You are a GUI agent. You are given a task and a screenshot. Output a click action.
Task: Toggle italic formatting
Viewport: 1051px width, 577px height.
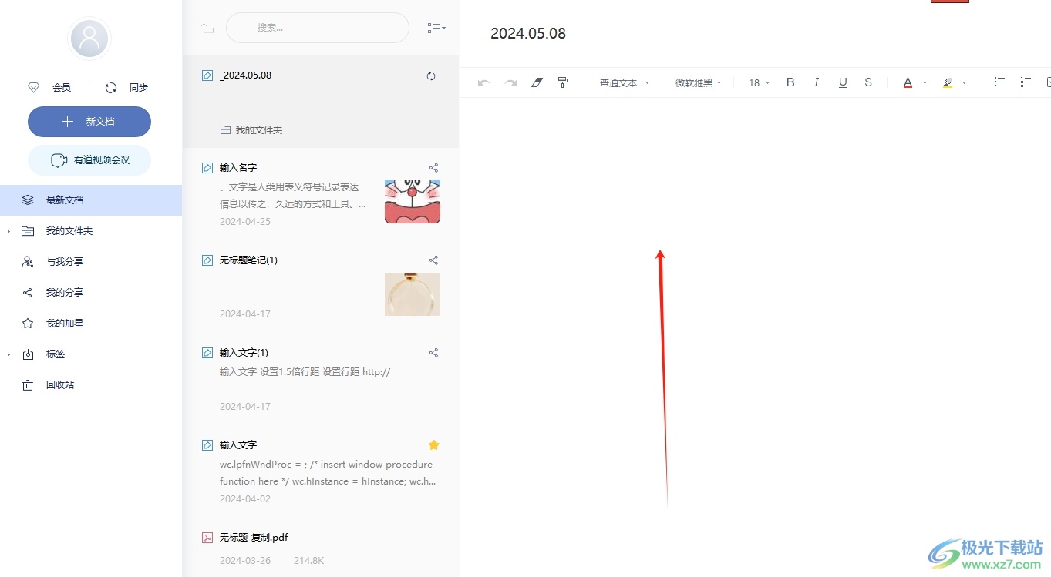click(817, 82)
